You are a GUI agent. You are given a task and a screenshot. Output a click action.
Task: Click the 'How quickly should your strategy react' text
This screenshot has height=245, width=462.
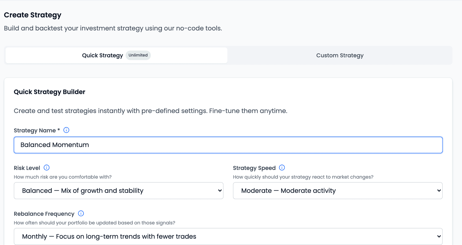point(303,177)
